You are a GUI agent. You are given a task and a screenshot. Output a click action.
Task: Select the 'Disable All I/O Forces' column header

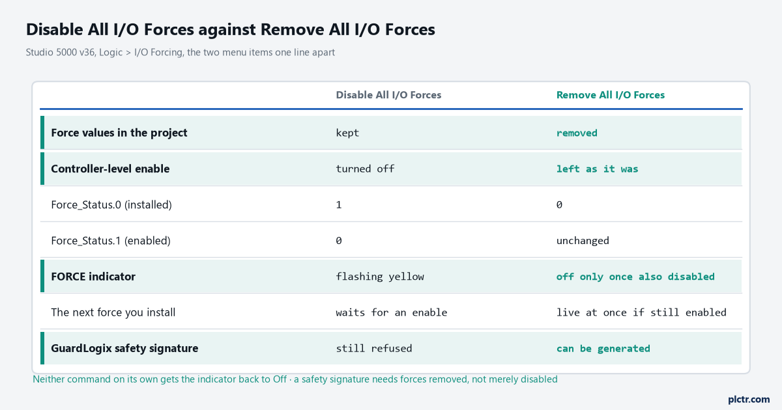[x=388, y=95]
